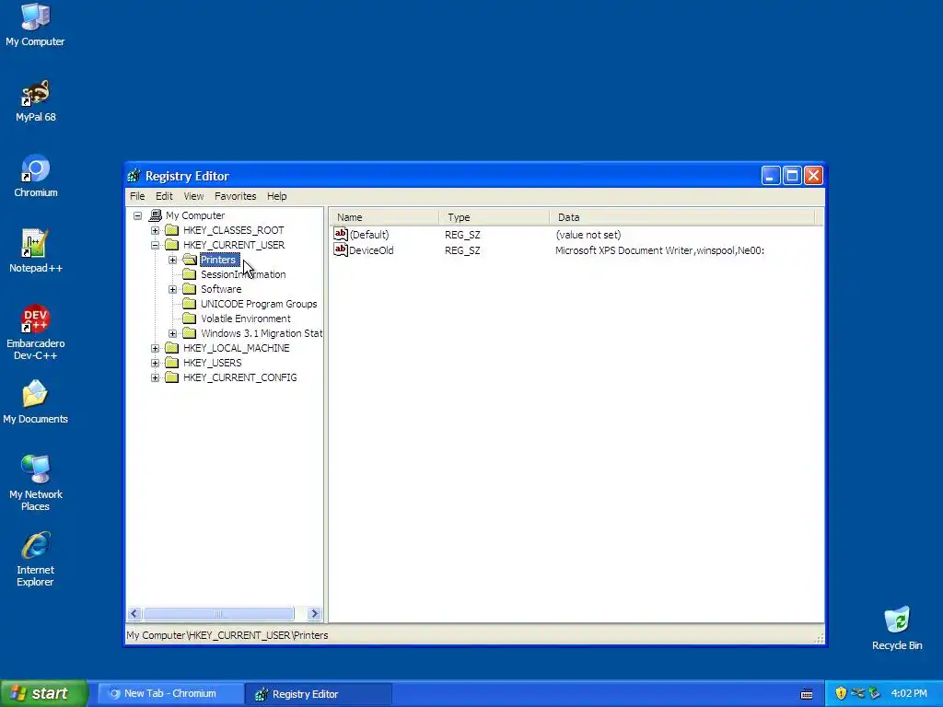943x707 pixels.
Task: Open the Help menu
Action: click(x=276, y=196)
